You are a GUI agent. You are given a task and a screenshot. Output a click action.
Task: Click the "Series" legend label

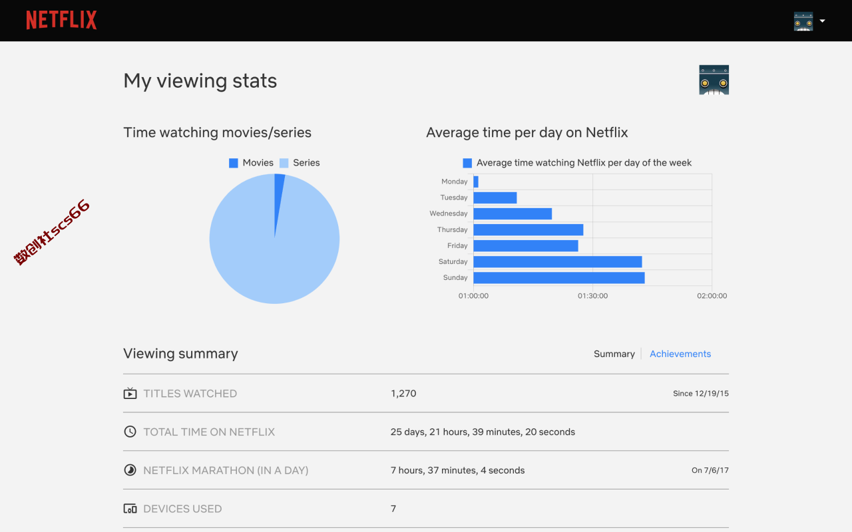click(306, 163)
